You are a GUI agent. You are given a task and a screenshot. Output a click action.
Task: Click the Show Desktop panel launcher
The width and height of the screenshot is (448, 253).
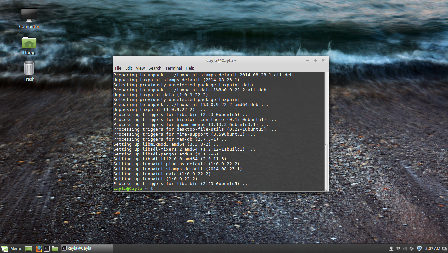click(x=28, y=249)
